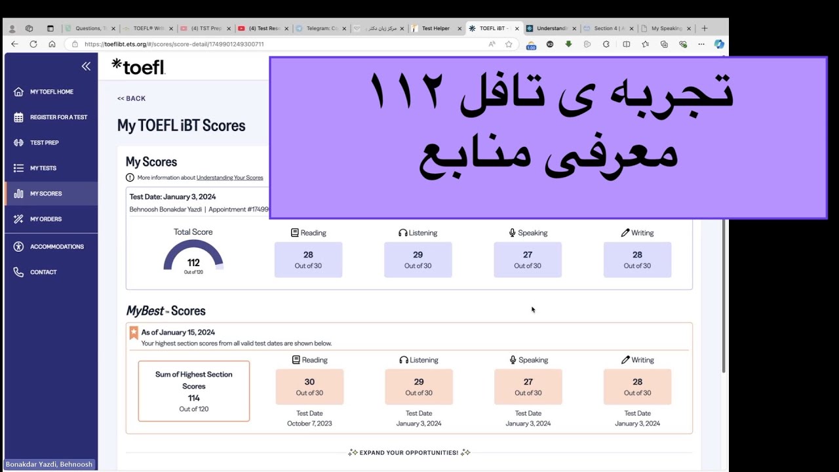Click the info icon beside More information

pos(130,178)
